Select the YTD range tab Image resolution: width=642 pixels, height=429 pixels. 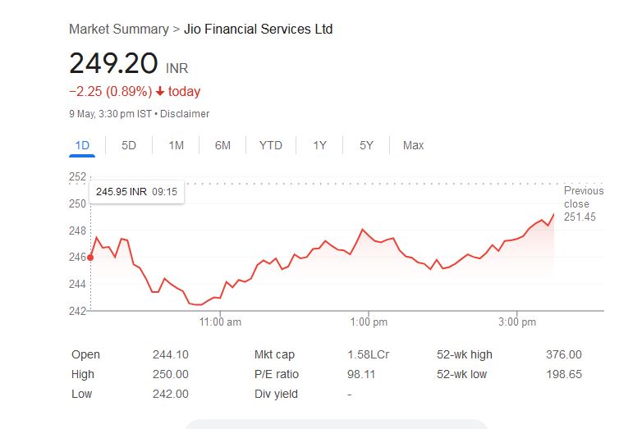270,145
